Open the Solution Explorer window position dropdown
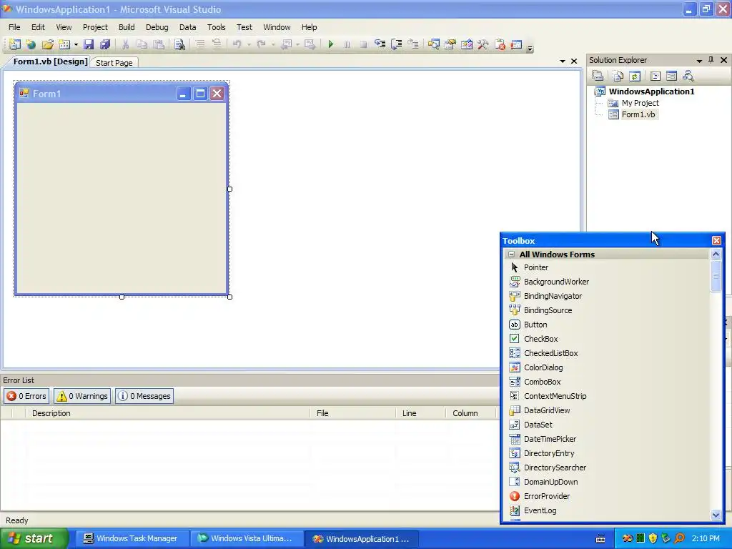The width and height of the screenshot is (732, 549). [x=699, y=61]
